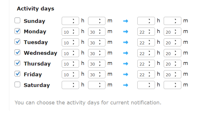
Task: Enable the Saturday checkbox
Action: 17,85
